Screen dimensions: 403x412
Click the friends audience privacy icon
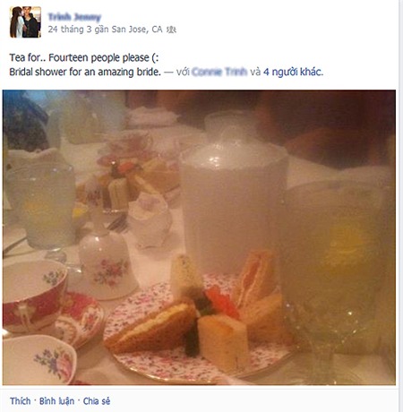pyautogui.click(x=171, y=30)
